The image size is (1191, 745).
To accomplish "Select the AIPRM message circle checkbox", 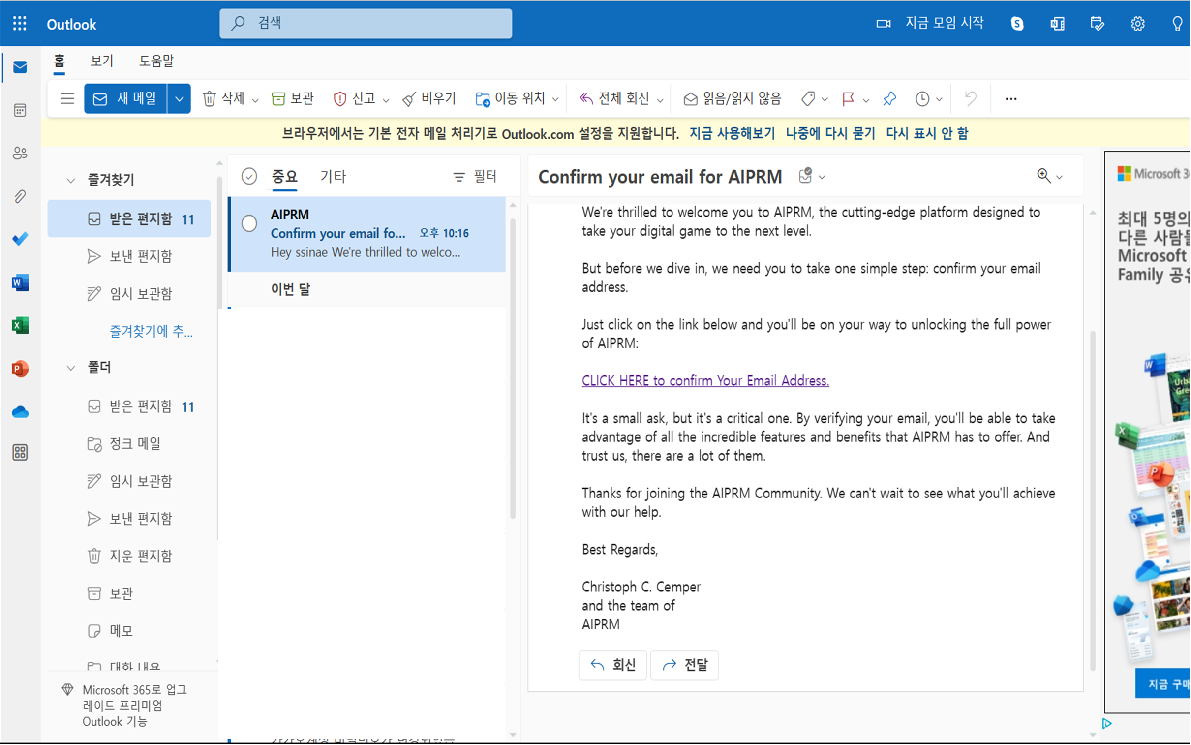I will [x=249, y=223].
